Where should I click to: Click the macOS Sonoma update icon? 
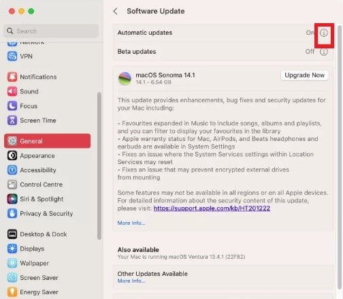[125, 78]
